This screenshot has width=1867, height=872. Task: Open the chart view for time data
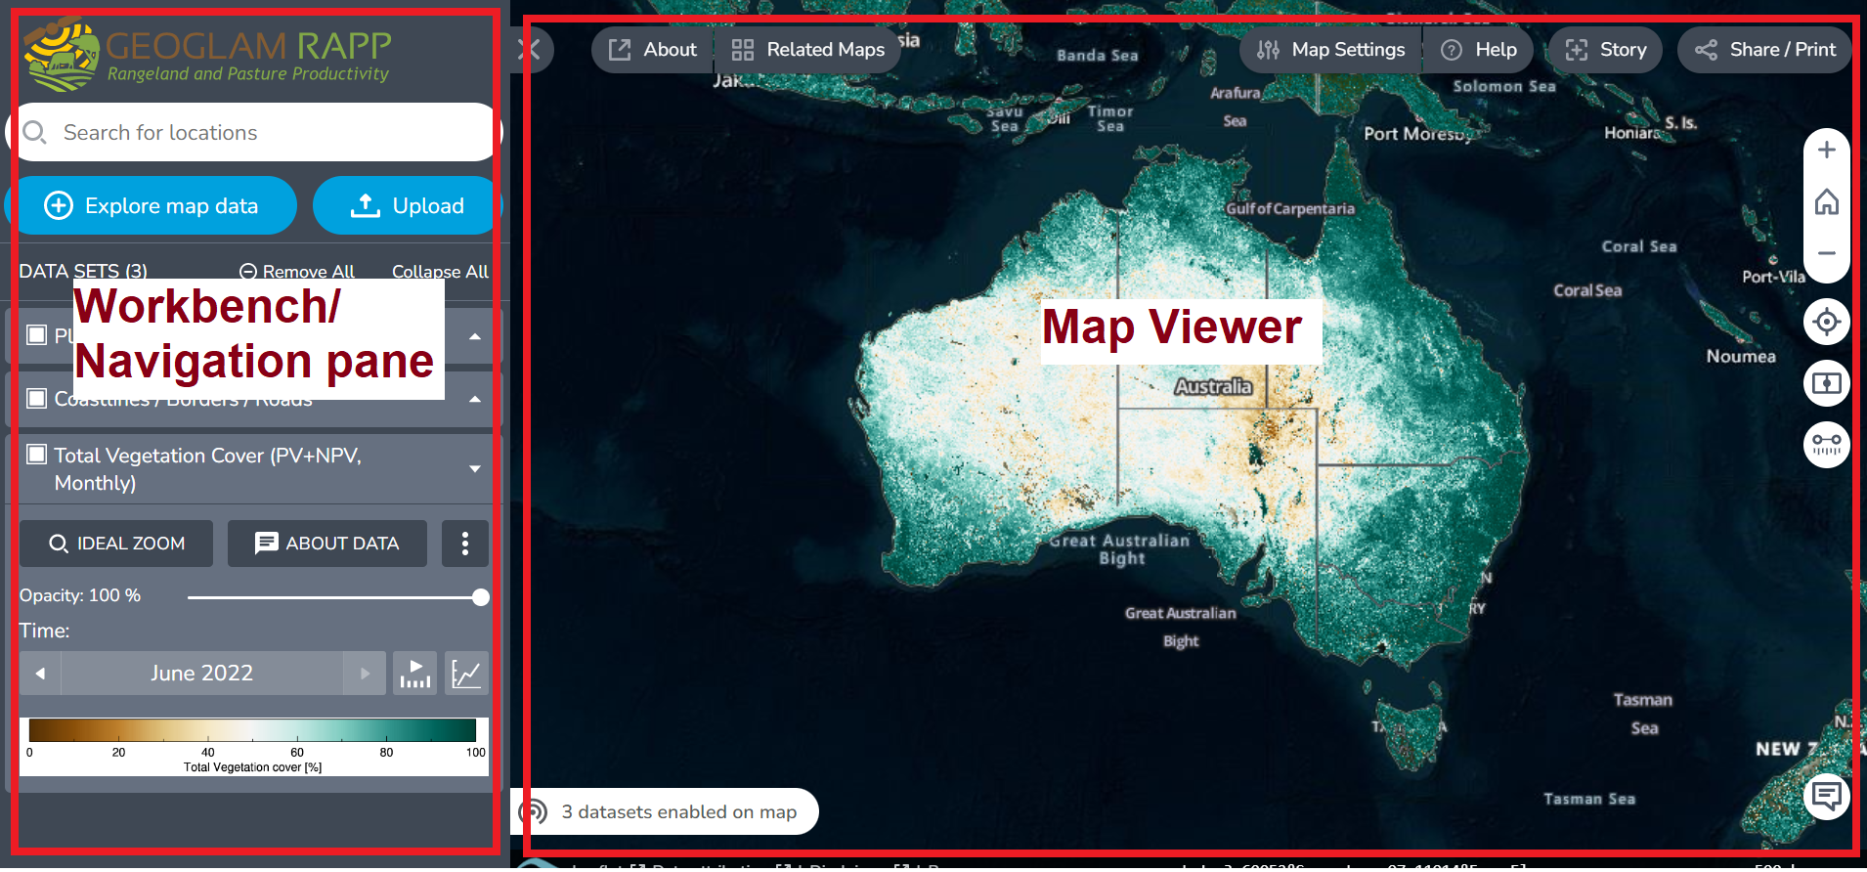466,674
